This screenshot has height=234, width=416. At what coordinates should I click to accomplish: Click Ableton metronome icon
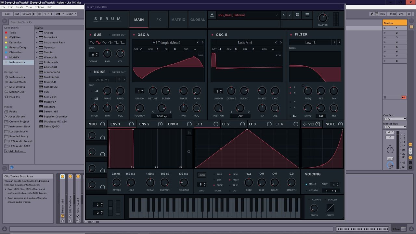[x=58, y=14]
